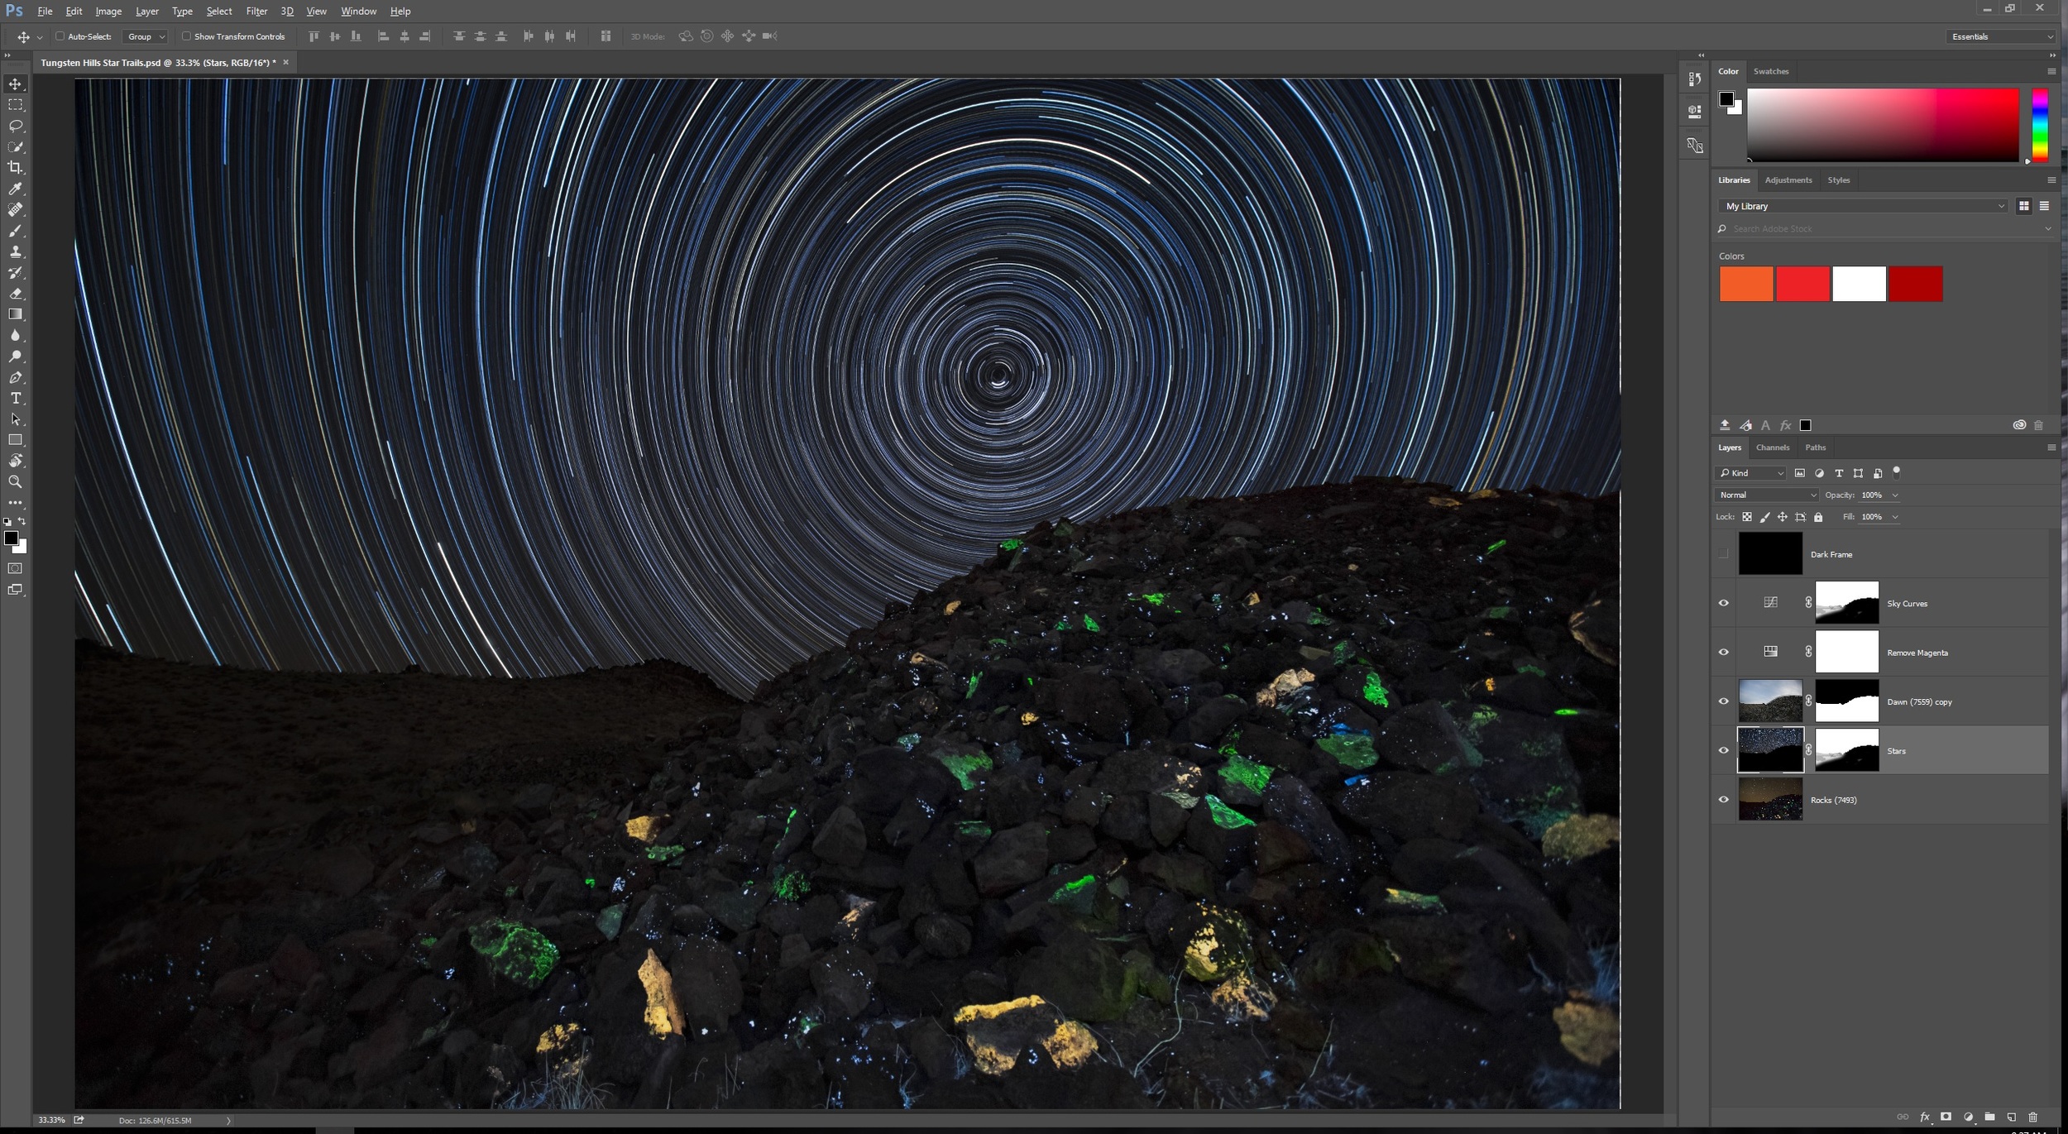
Task: Click the Search Adobe Stock field
Action: (1885, 228)
